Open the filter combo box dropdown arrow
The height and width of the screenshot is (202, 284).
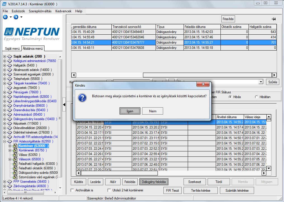tap(261, 82)
